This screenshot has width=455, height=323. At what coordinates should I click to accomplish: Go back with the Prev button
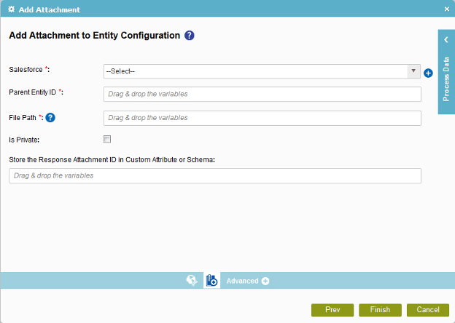click(x=332, y=310)
